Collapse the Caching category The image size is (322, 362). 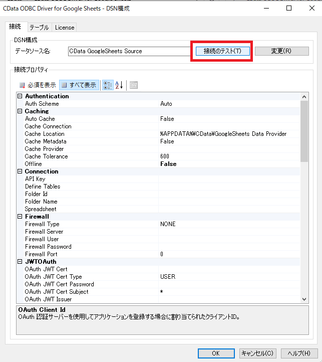20,111
